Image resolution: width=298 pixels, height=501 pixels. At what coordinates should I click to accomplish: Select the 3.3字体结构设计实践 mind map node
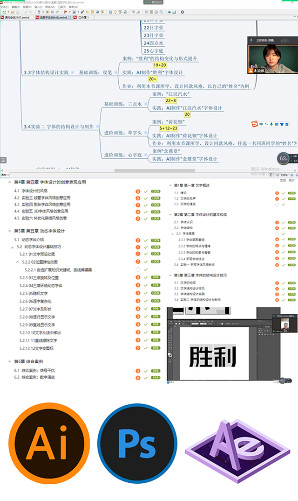(x=46, y=72)
